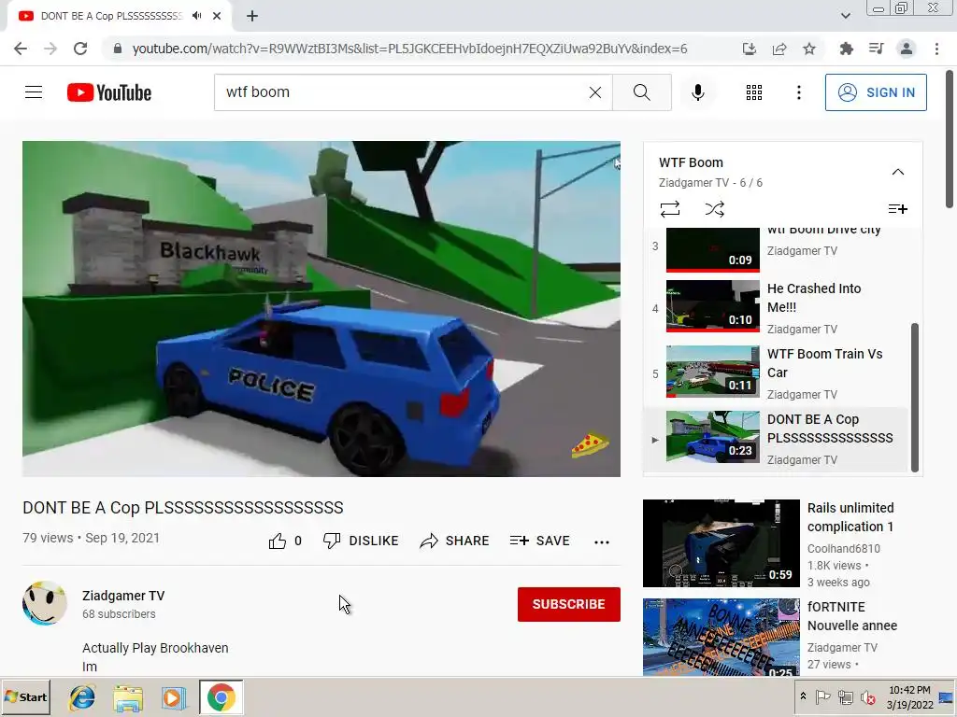Open Windows Explorer from taskbar
Screen dimensions: 957x717
point(128,697)
